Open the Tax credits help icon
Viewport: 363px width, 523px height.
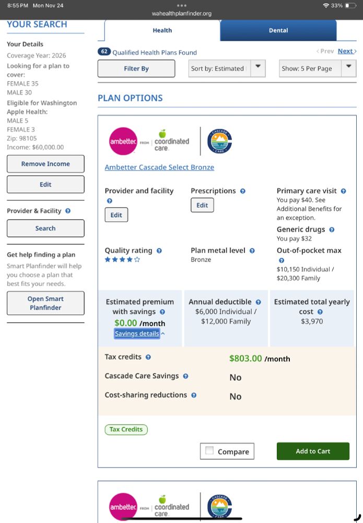point(148,357)
